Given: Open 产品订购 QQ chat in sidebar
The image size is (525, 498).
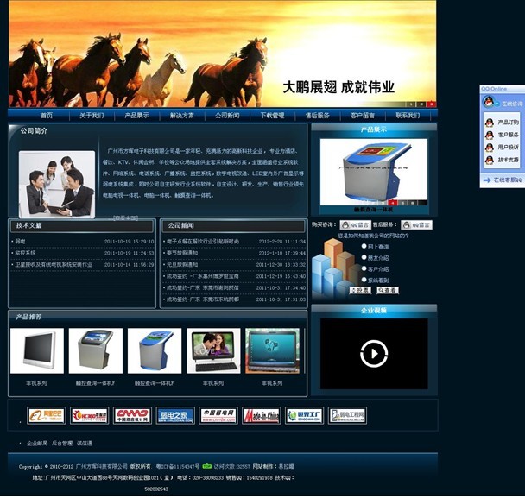Looking at the screenshot, I should 508,123.
